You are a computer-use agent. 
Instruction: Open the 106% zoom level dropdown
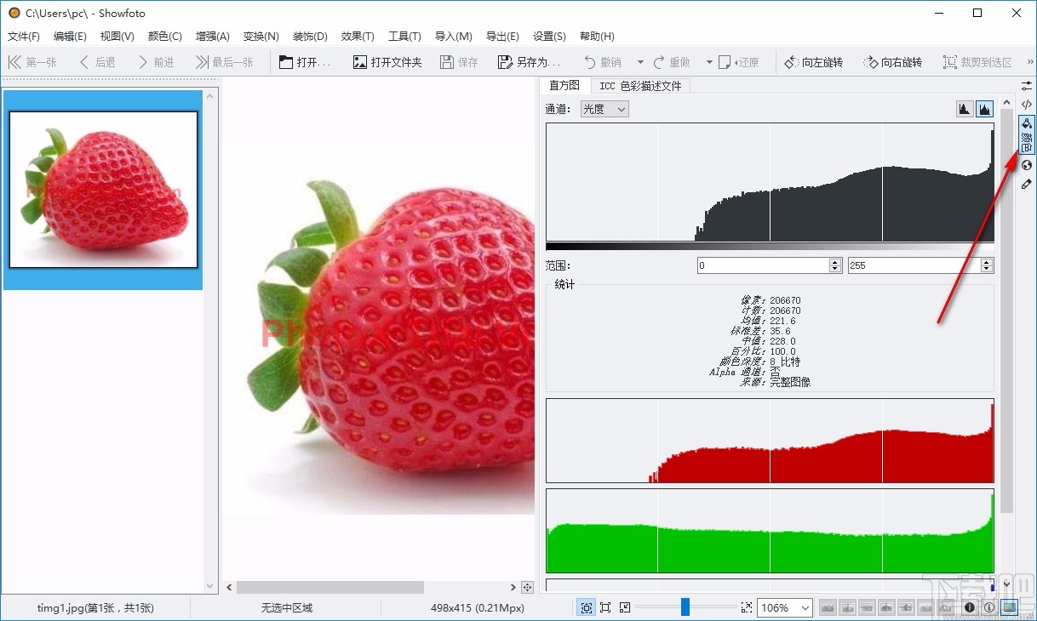(x=786, y=607)
